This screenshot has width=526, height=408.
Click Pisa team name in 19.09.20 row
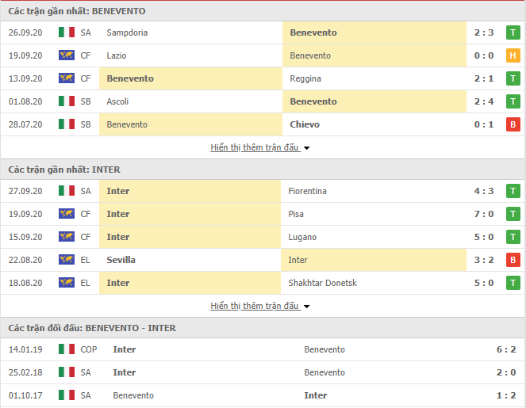[x=296, y=214]
